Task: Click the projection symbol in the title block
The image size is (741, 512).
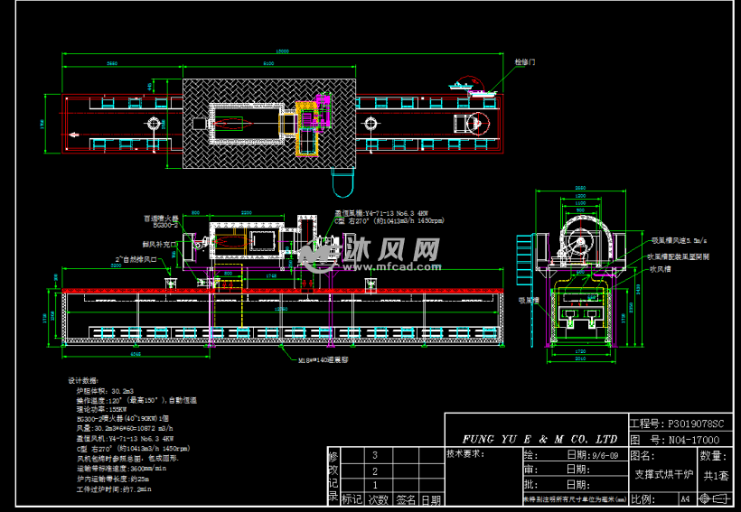Action: (719, 498)
